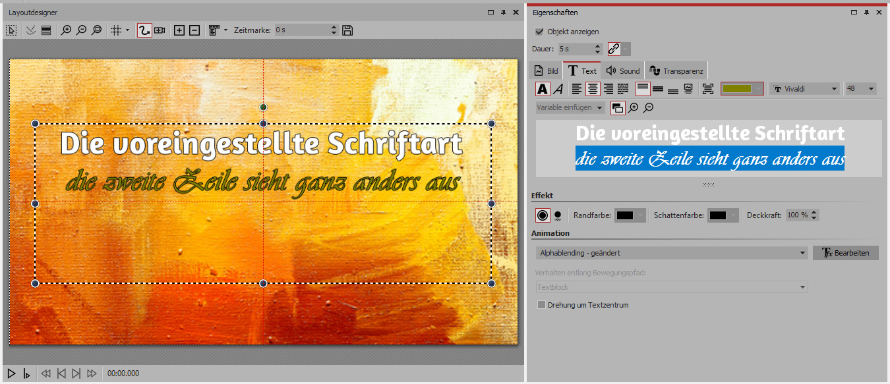The image size is (890, 384).
Task: Align text to the left
Action: pyautogui.click(x=577, y=89)
